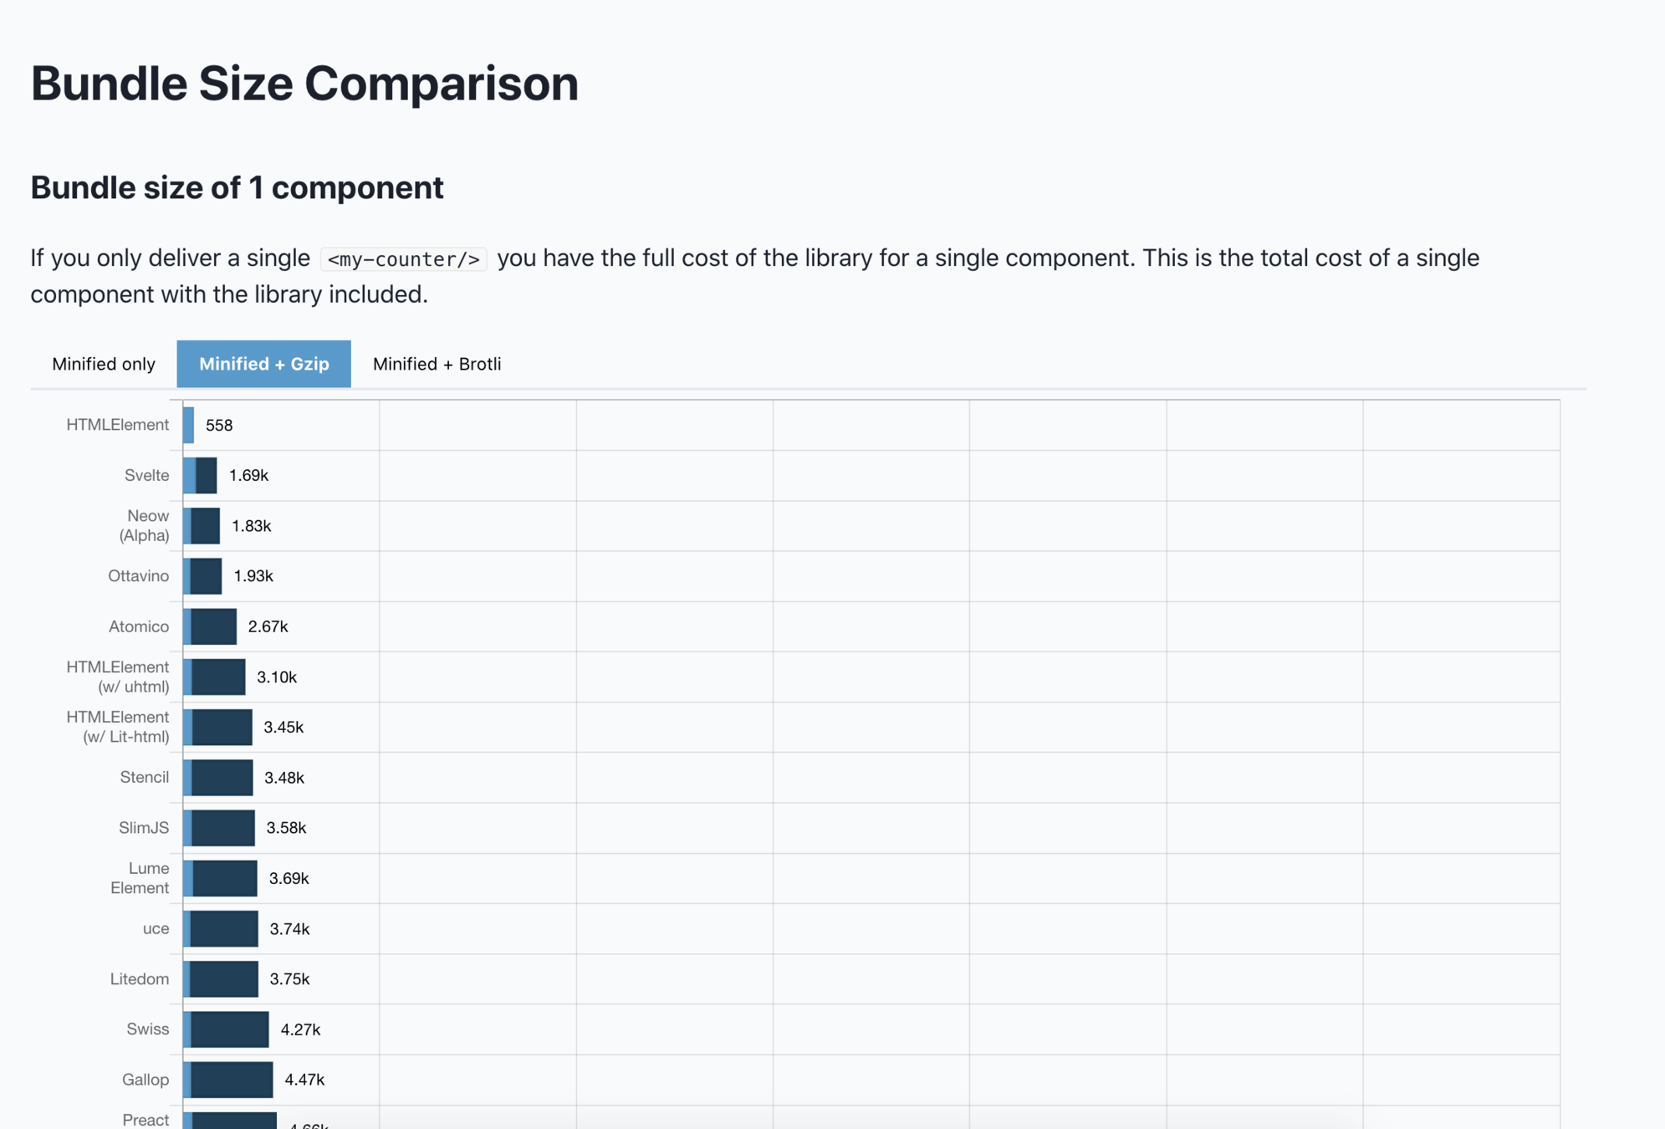
Task: Click the SlimJS bar in the chart
Action: pos(221,828)
